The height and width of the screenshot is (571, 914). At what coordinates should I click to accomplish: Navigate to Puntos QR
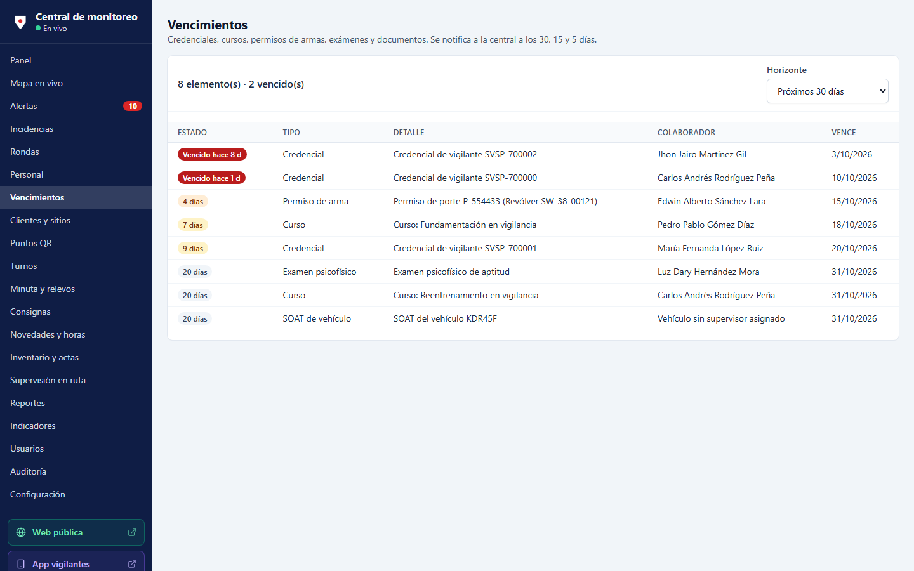pos(76,243)
